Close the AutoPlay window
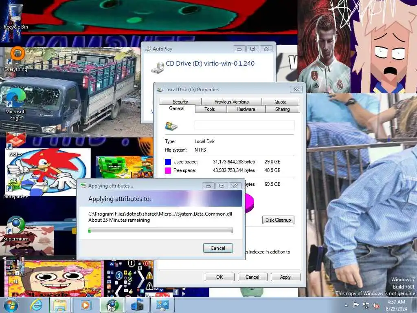The image size is (417, 313). [x=266, y=49]
